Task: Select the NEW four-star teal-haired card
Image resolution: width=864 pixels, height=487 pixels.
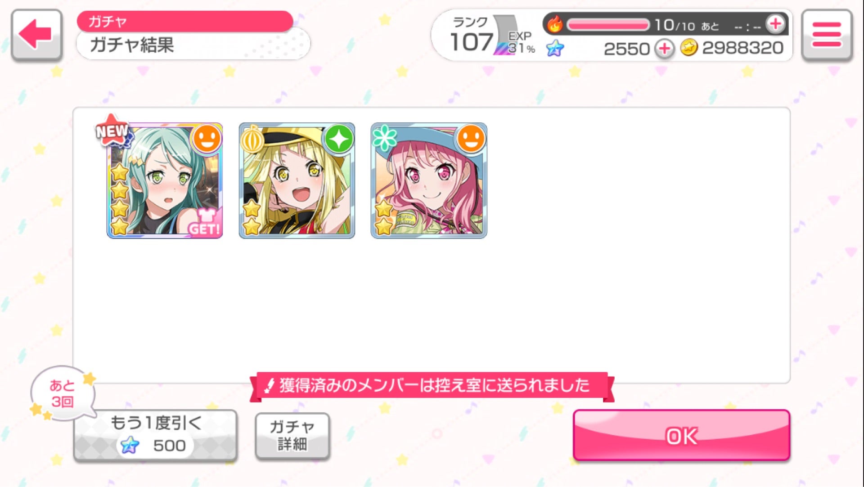Action: click(x=165, y=180)
